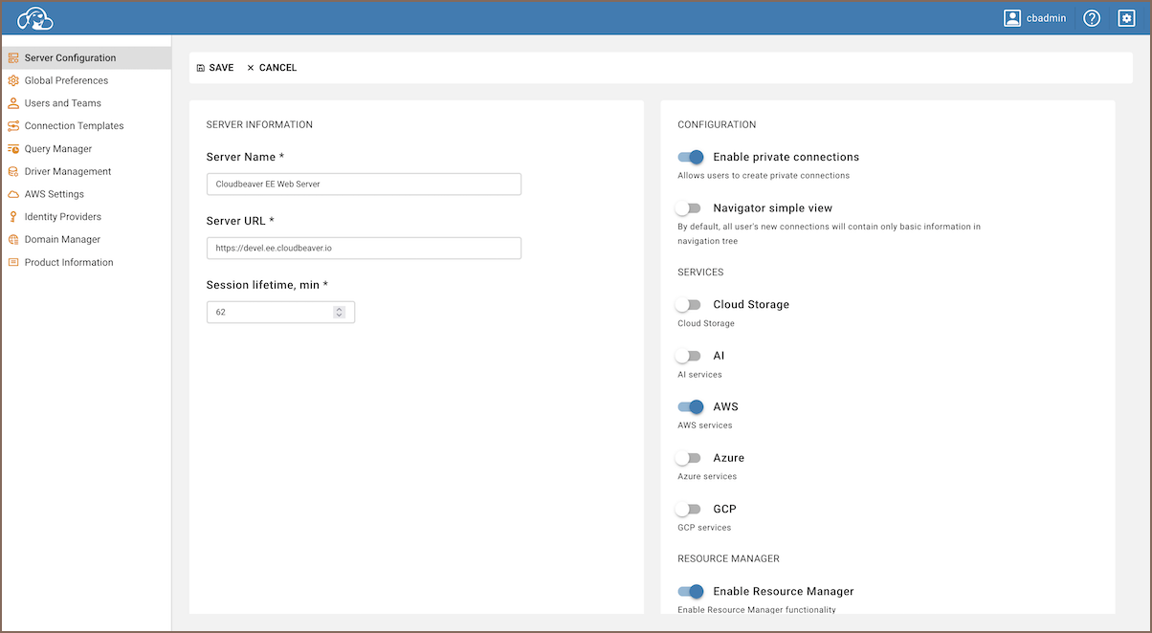Open Users and Teams page
The width and height of the screenshot is (1152, 633).
tap(62, 103)
